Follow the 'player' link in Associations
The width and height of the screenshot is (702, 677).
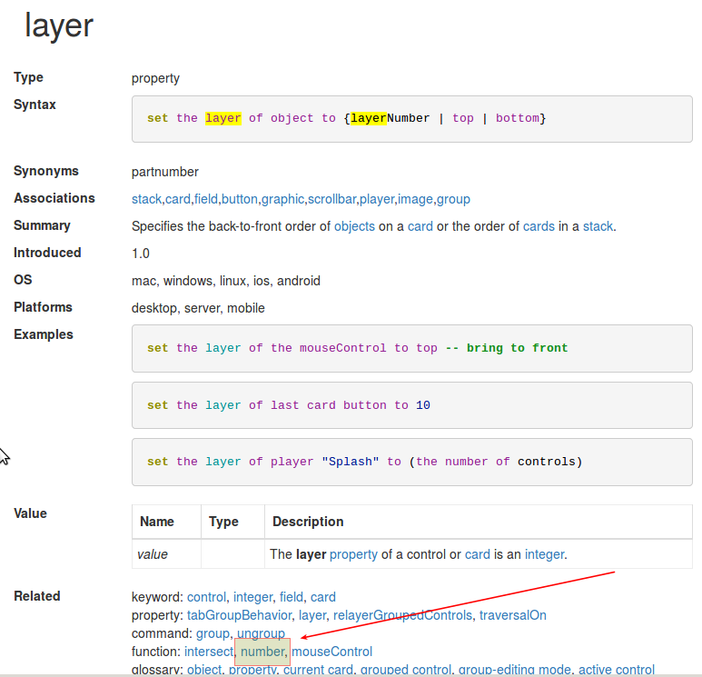click(377, 199)
